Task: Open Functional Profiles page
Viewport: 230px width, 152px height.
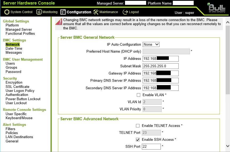Action: coord(20,33)
